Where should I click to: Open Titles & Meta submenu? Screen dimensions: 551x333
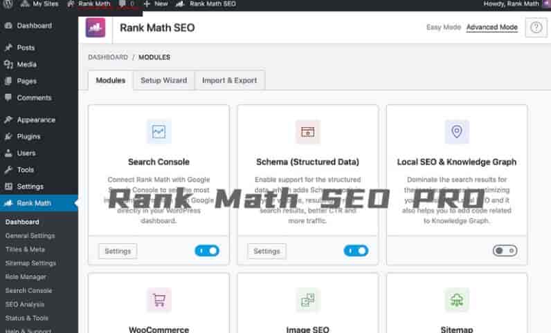[25, 249]
